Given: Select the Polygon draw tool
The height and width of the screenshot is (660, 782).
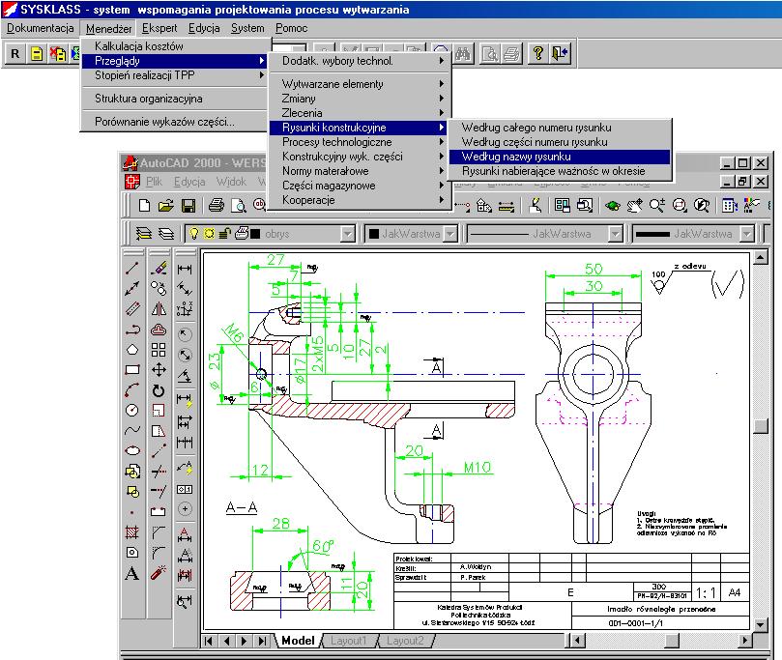Looking at the screenshot, I should pos(132,350).
